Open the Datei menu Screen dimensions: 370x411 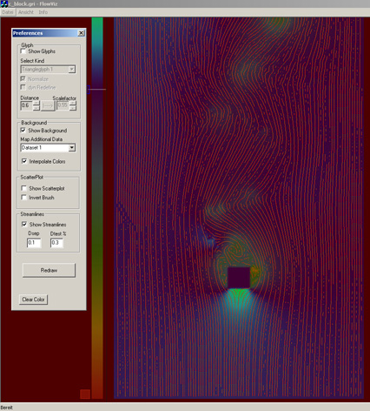(8, 12)
